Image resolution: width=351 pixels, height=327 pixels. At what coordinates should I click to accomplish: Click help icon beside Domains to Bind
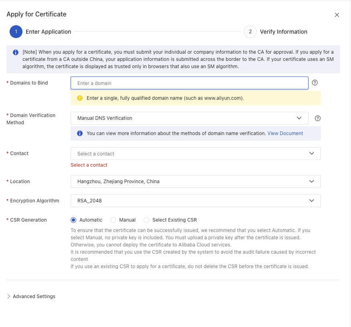point(315,83)
